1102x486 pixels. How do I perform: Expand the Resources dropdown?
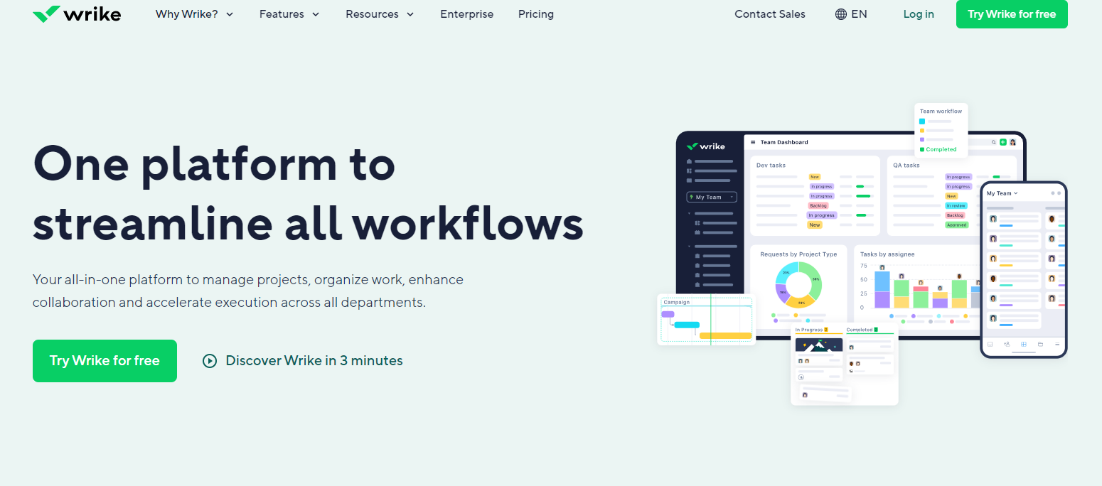pos(380,14)
